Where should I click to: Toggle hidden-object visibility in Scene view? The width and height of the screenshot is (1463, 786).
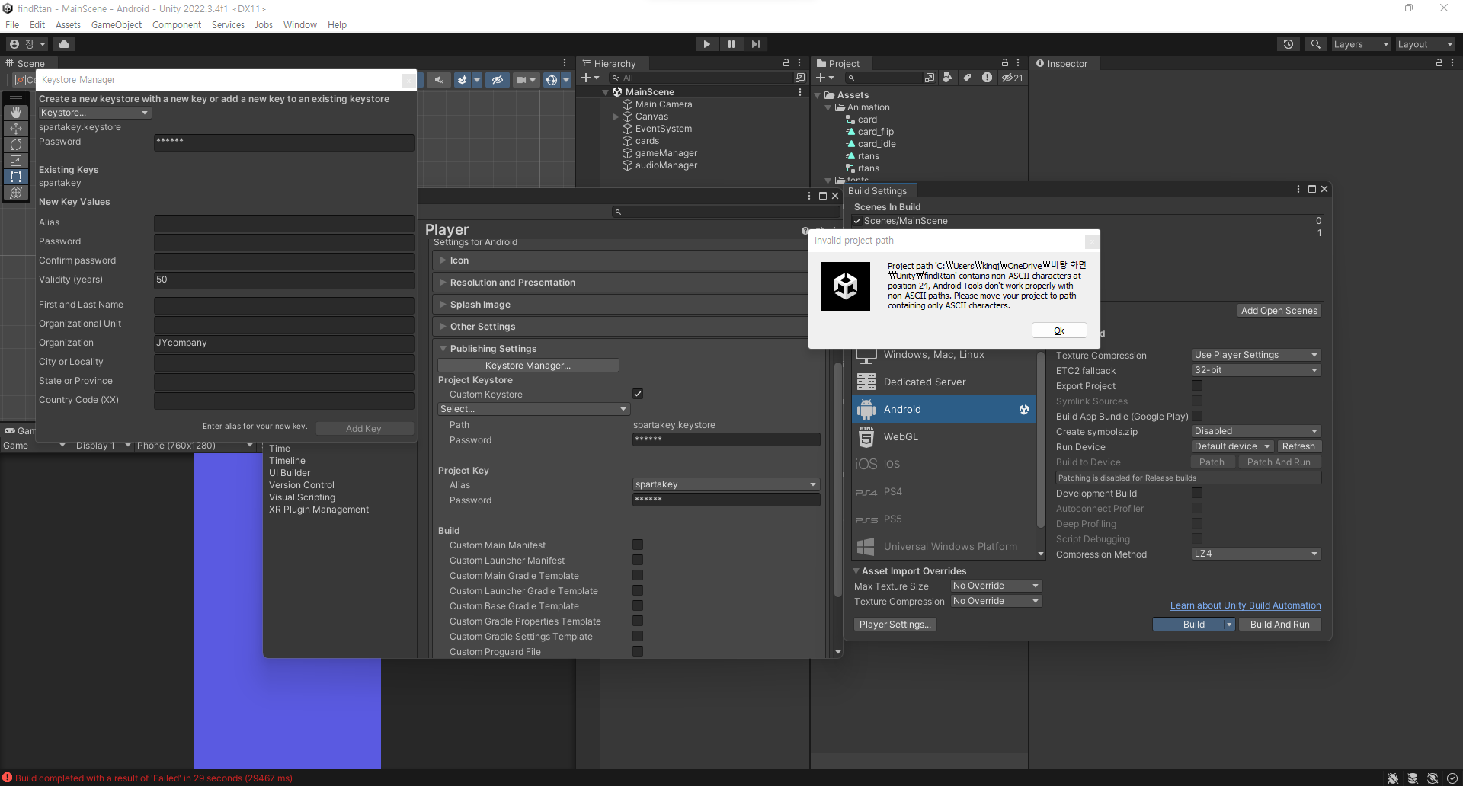pos(498,79)
